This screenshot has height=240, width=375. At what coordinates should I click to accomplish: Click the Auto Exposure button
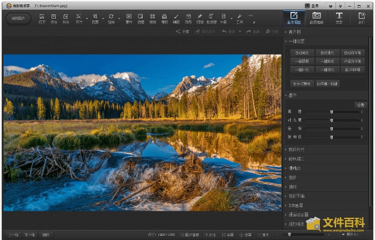[x=326, y=53]
